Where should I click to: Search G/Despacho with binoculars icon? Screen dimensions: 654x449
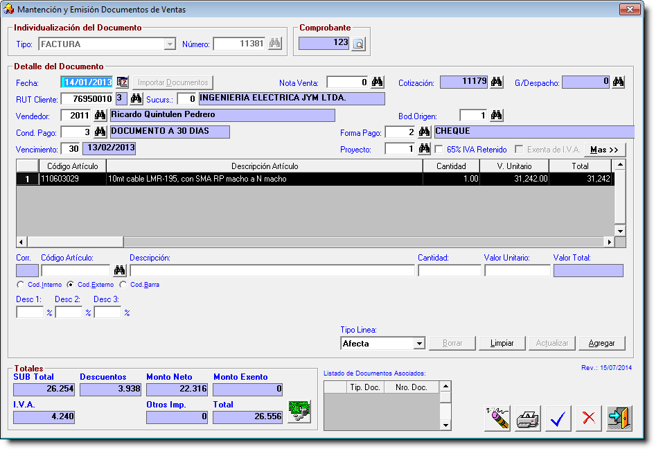(618, 82)
